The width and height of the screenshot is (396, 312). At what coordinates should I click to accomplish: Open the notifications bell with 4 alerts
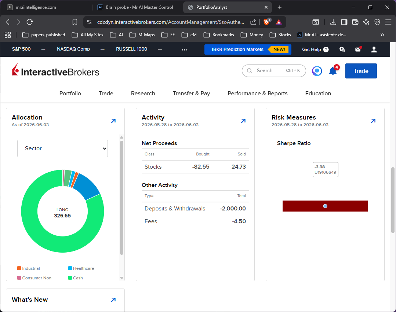[x=333, y=70]
